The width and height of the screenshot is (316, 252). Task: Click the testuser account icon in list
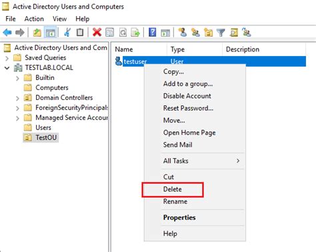[x=119, y=61]
